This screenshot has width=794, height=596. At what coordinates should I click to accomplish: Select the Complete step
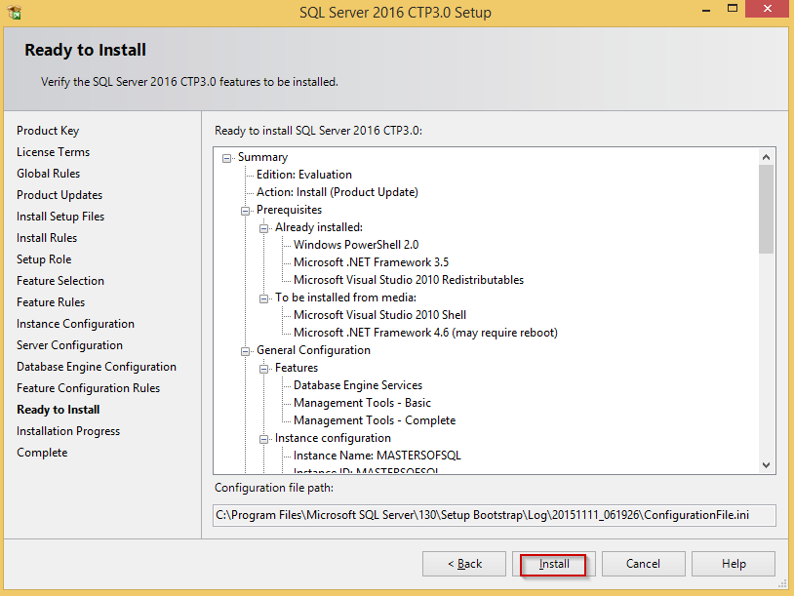[x=42, y=453]
